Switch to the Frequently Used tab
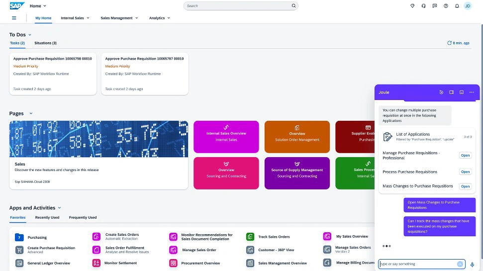 (83, 217)
